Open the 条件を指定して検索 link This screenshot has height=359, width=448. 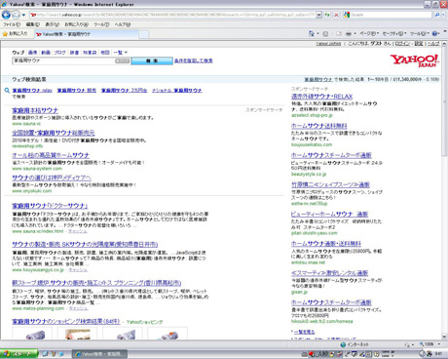[194, 60]
